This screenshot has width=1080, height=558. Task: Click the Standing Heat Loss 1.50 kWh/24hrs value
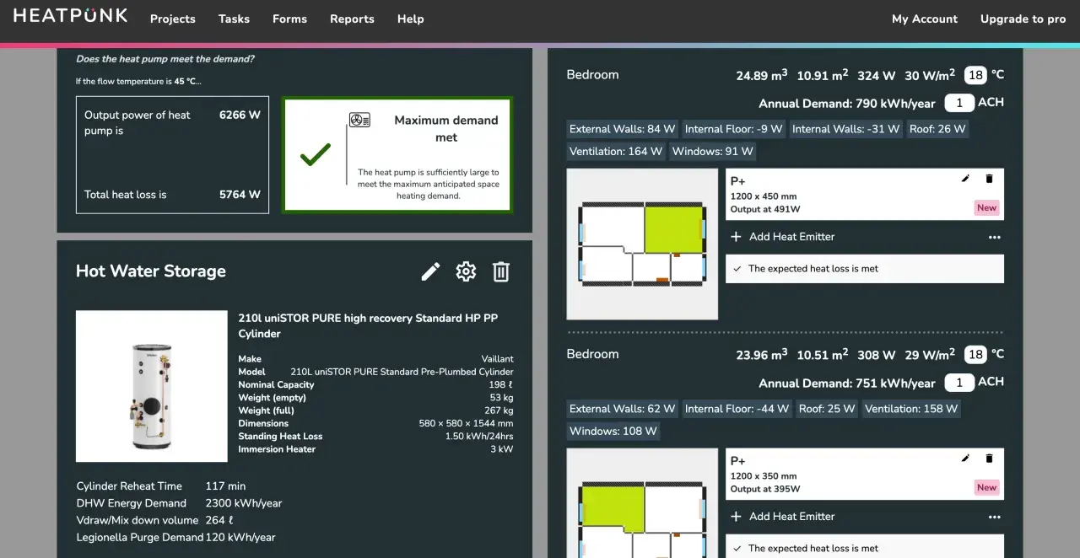point(479,437)
